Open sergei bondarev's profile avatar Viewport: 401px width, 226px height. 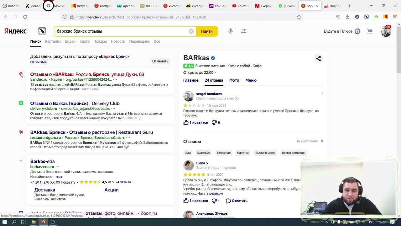pyautogui.click(x=189, y=96)
